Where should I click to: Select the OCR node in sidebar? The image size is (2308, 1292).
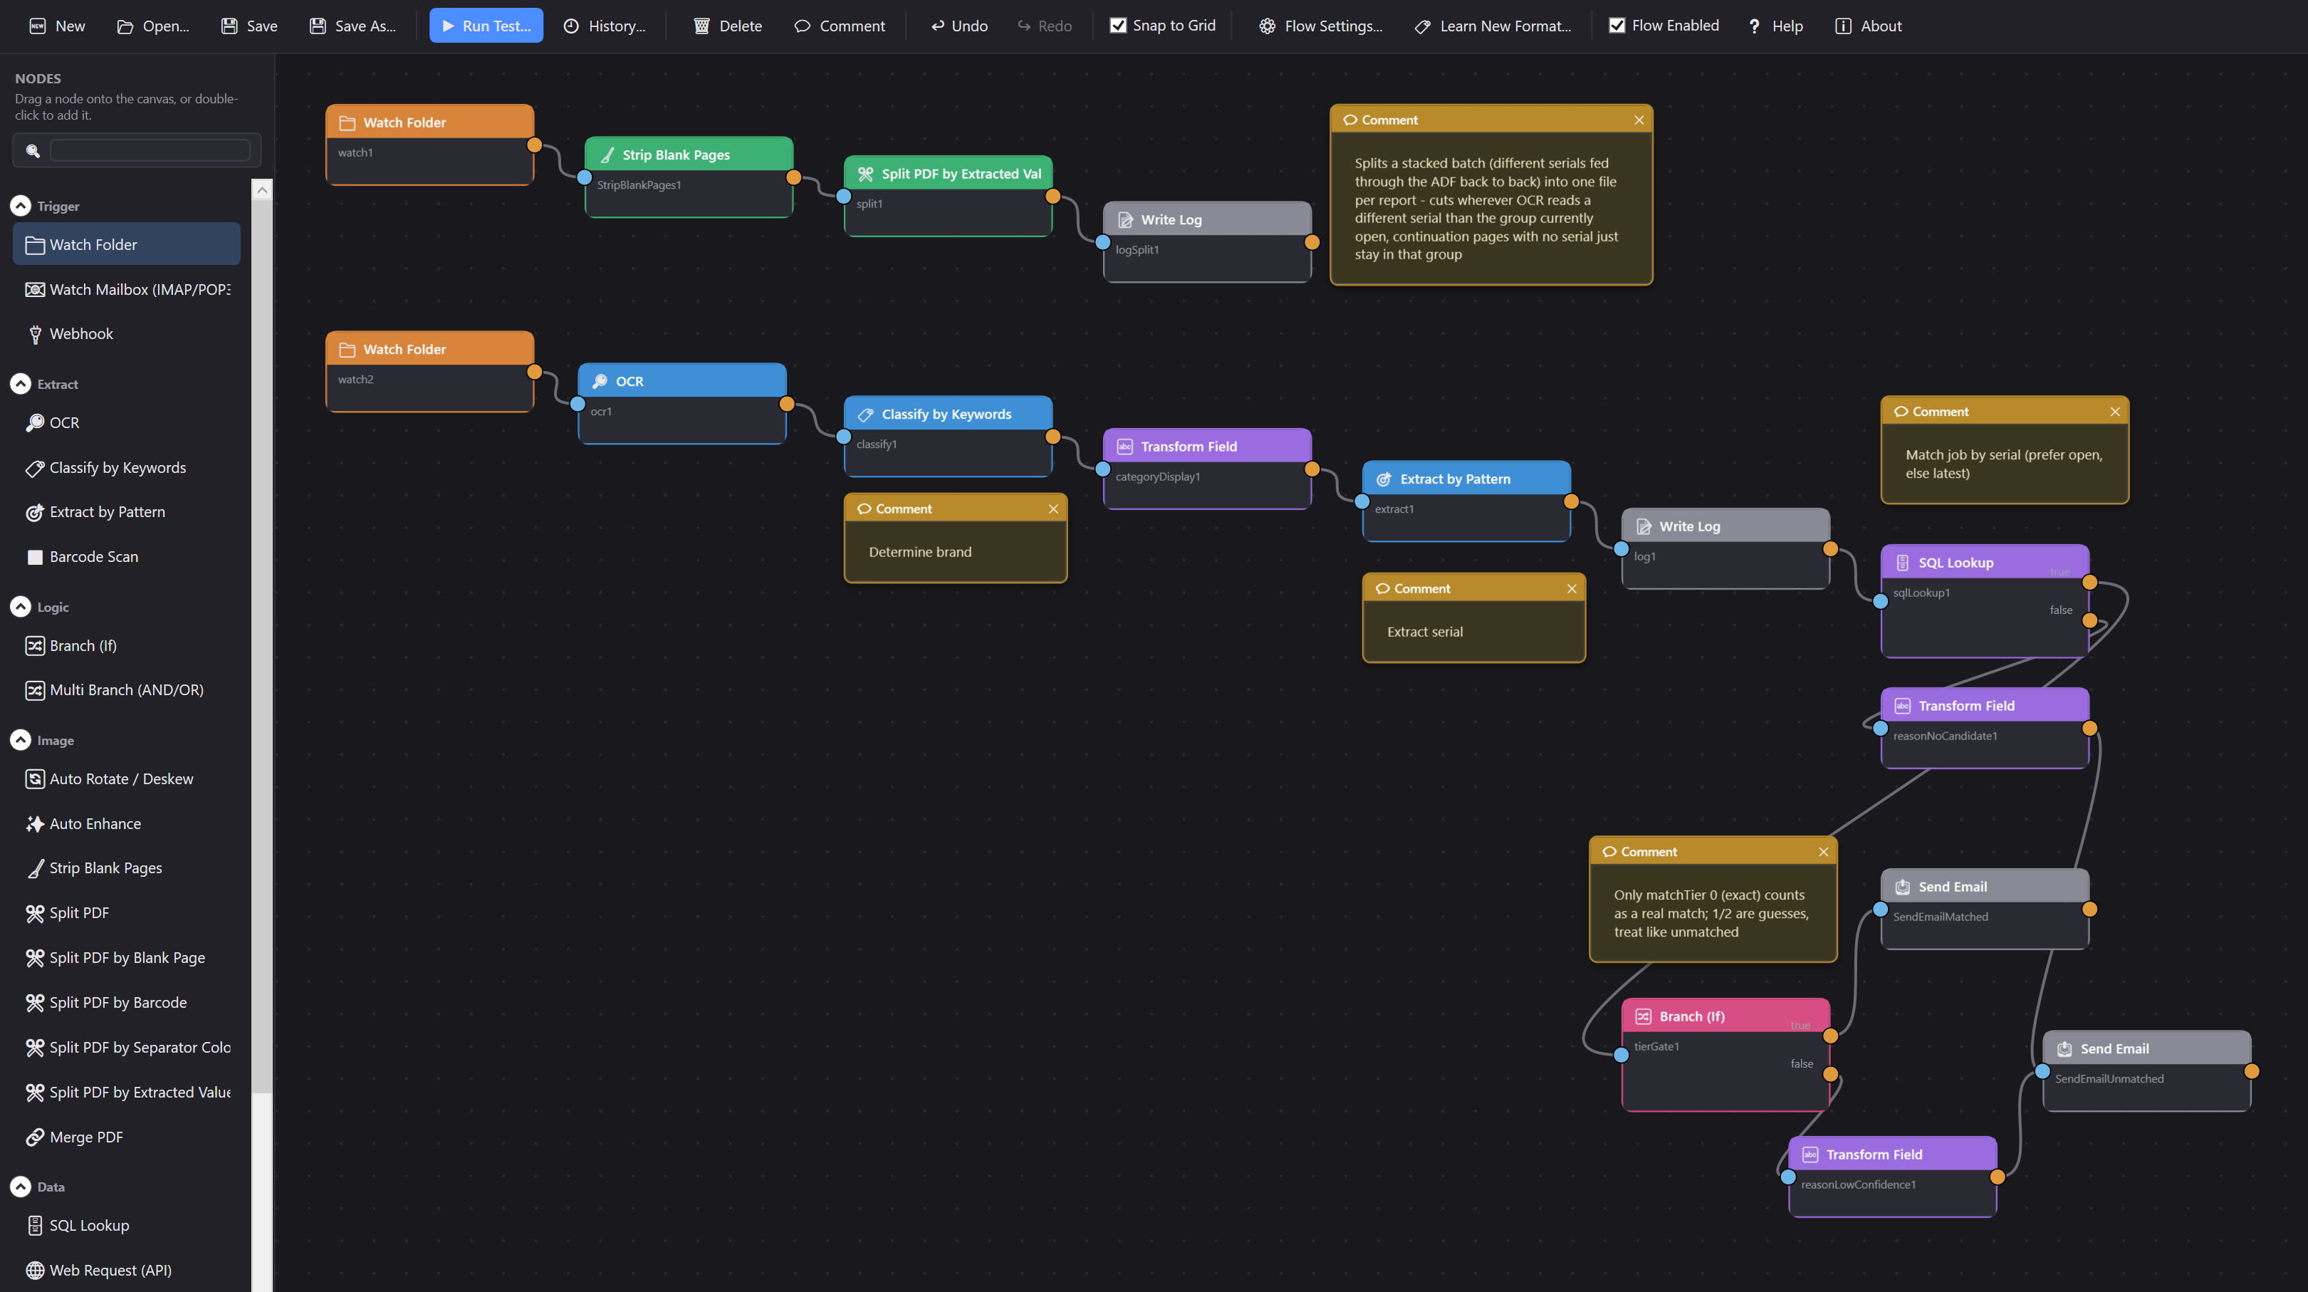click(126, 422)
